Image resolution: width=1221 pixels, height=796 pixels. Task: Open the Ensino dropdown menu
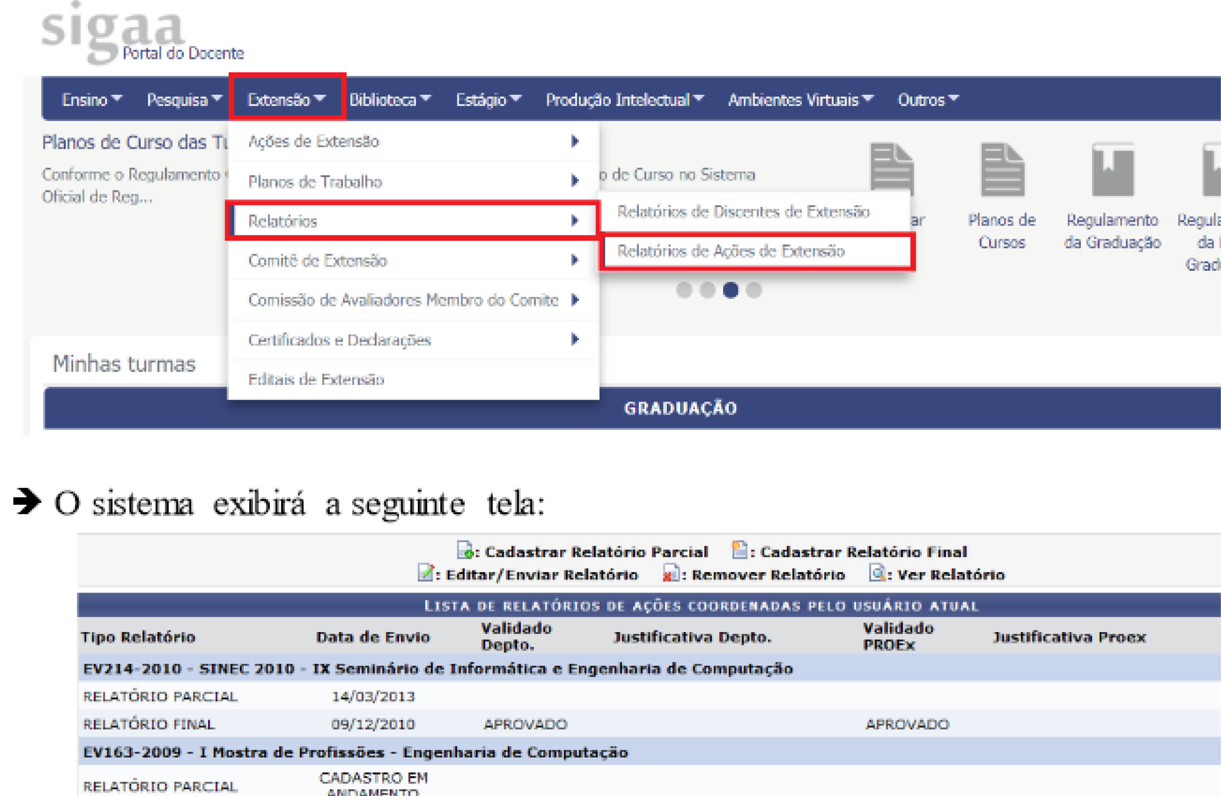pyautogui.click(x=91, y=100)
